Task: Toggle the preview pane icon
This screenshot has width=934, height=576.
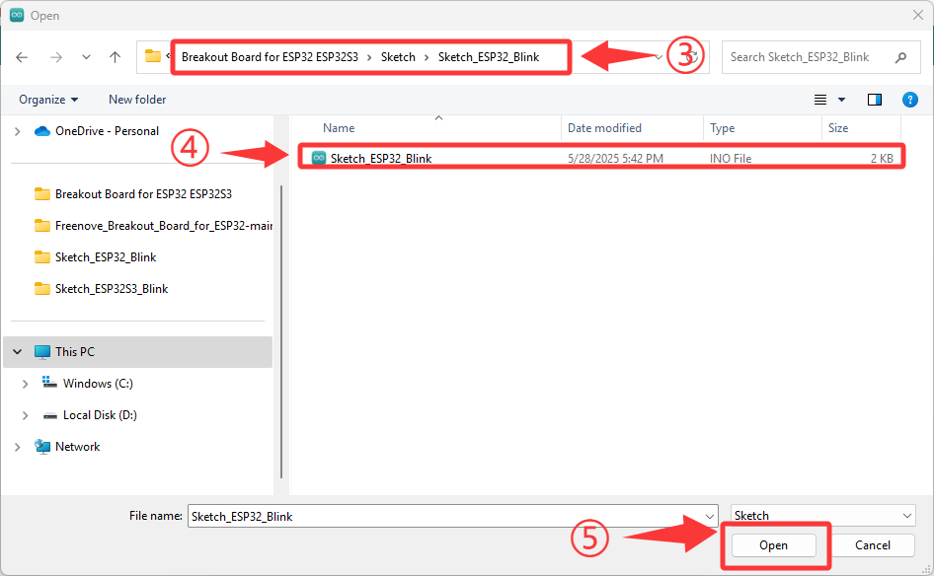Action: [x=875, y=100]
